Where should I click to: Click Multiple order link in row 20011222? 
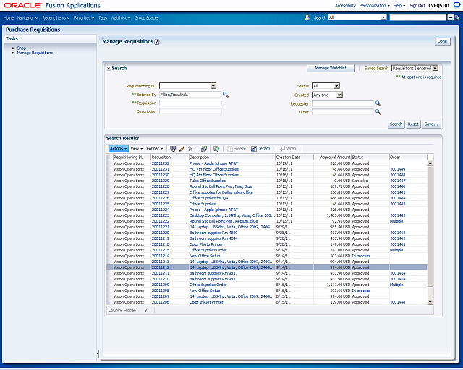pyautogui.click(x=396, y=221)
